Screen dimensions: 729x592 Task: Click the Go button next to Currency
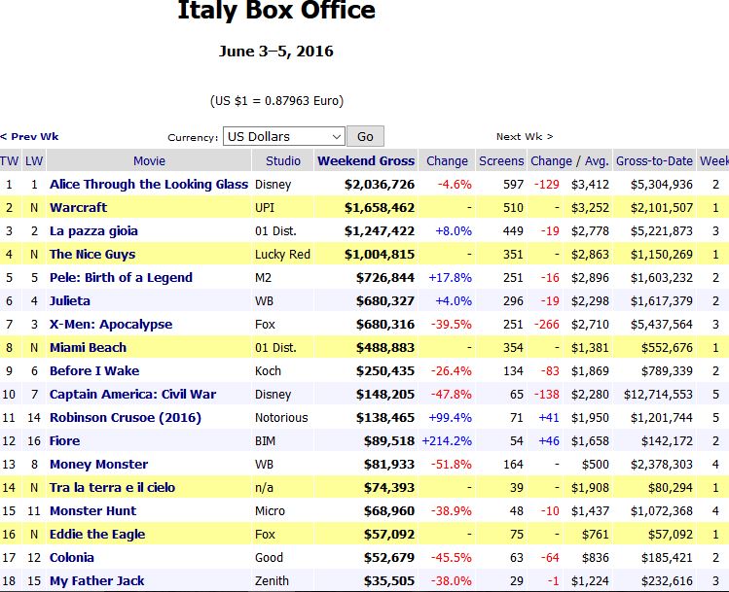365,136
